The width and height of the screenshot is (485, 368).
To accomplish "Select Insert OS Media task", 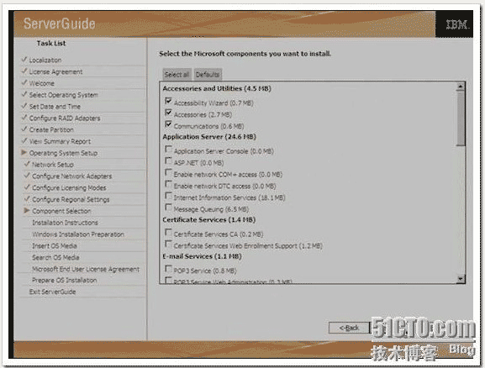I will pyautogui.click(x=55, y=246).
